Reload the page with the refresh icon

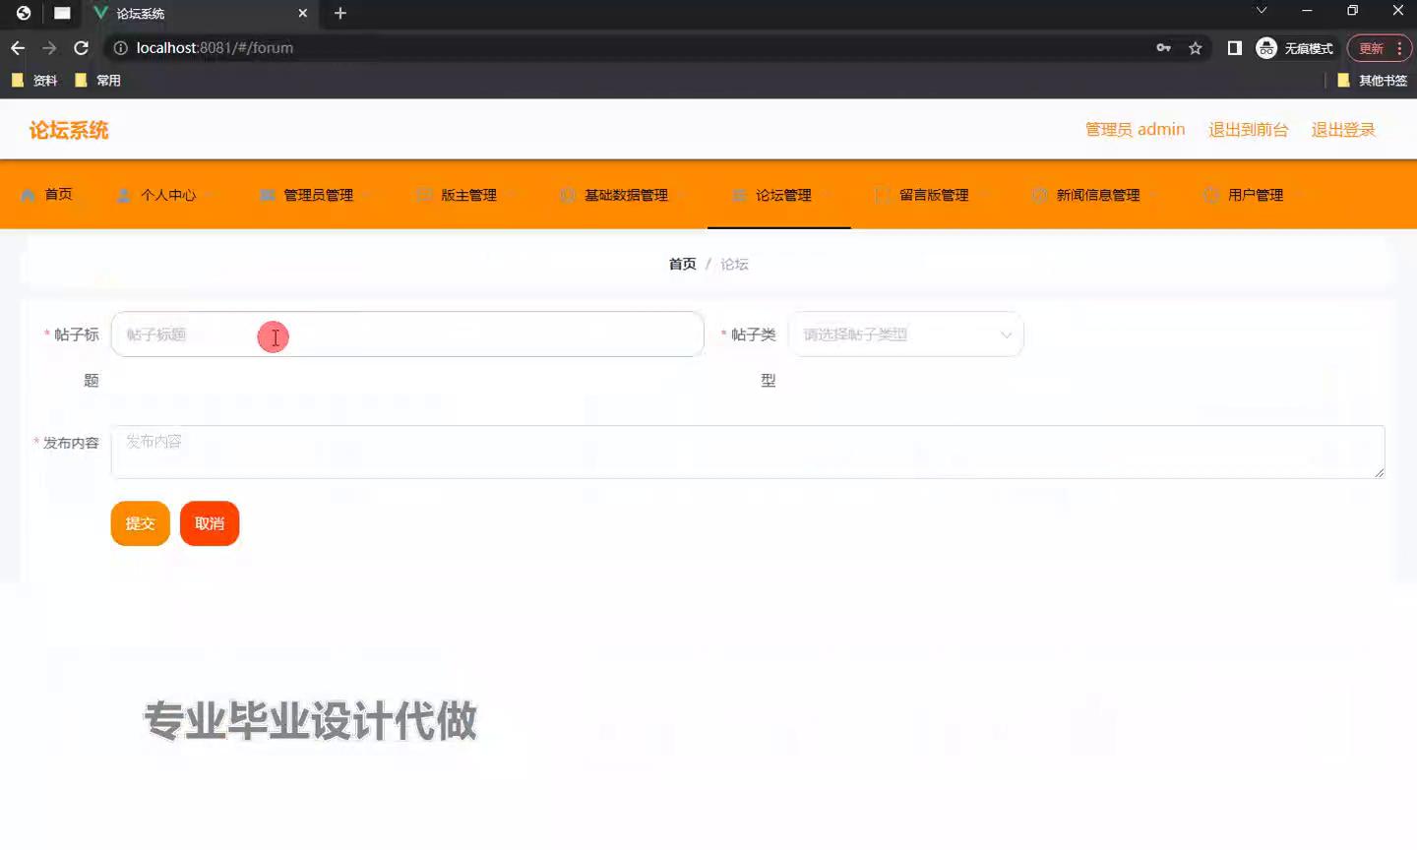pos(82,47)
